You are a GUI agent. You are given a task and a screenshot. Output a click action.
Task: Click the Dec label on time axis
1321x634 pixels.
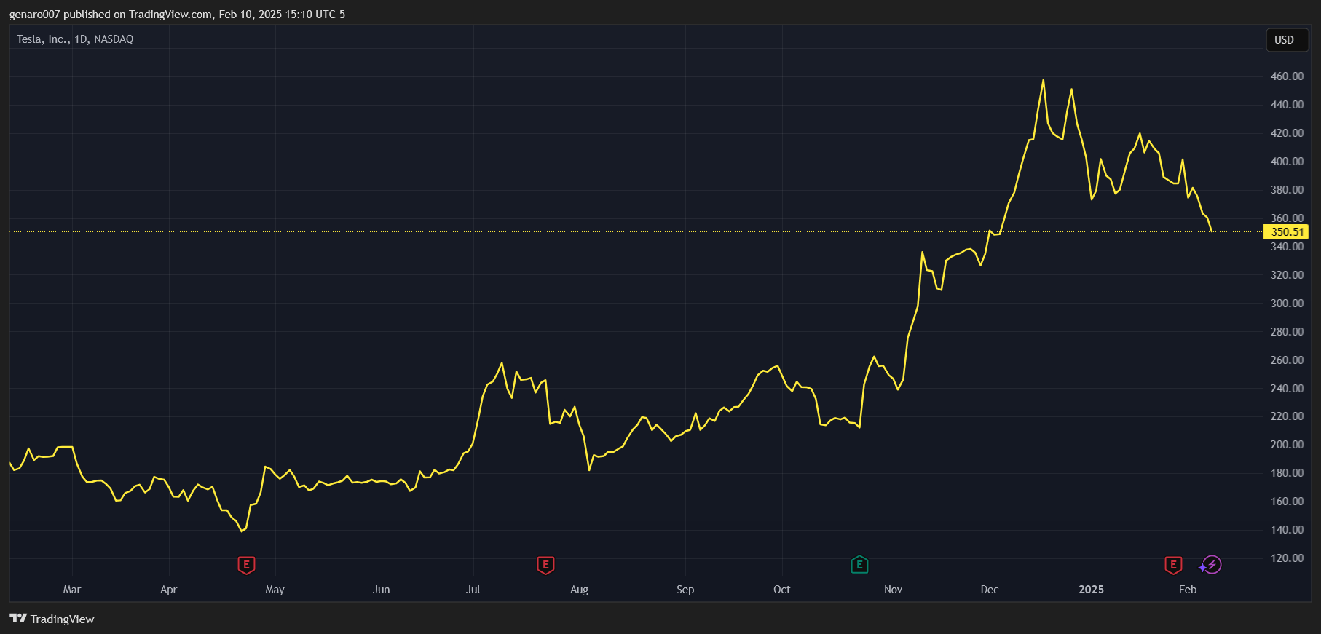pos(990,590)
